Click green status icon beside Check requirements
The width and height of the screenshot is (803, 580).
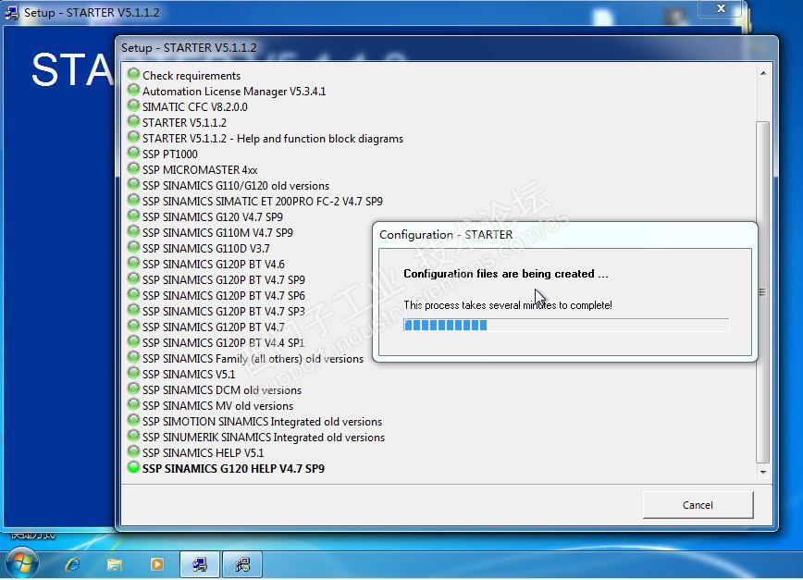(x=133, y=74)
